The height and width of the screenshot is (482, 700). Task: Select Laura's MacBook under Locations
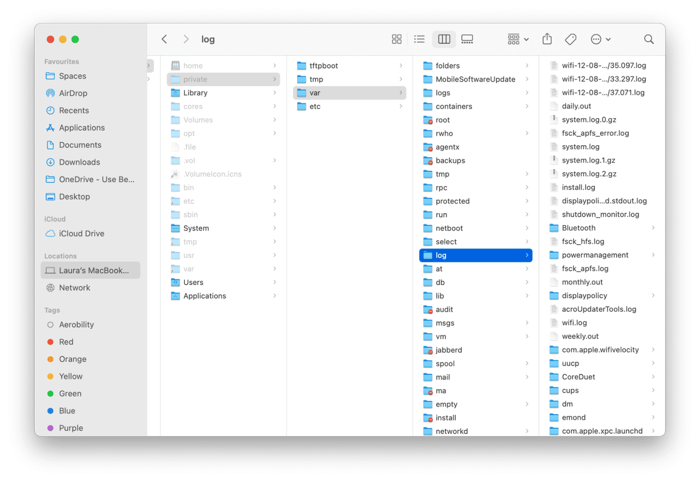click(86, 270)
